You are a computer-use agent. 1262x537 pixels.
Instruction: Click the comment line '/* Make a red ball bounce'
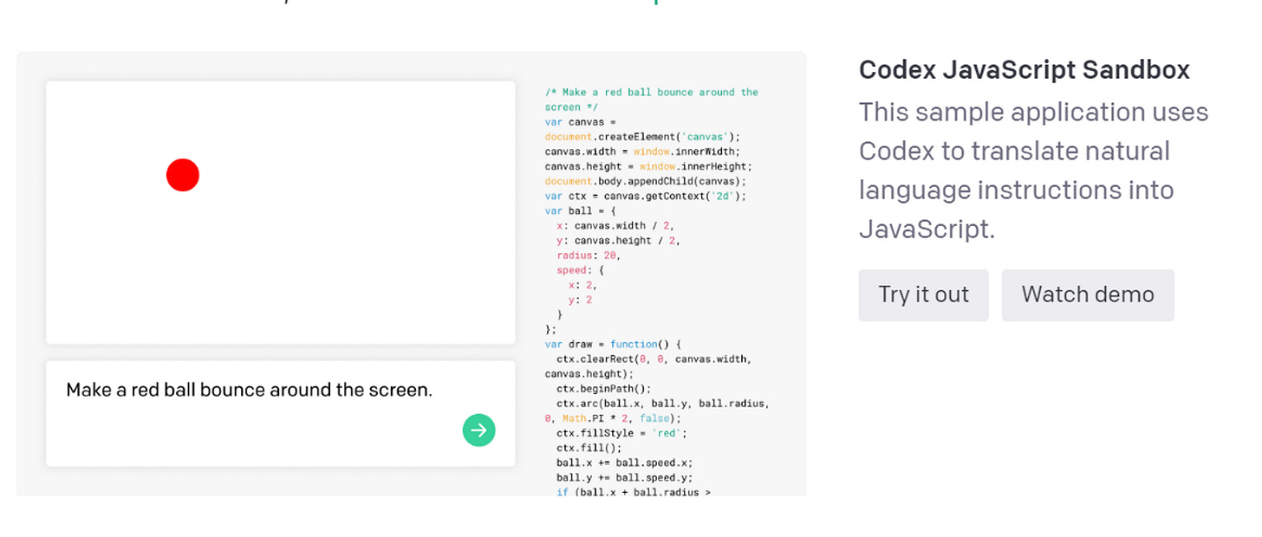click(652, 92)
